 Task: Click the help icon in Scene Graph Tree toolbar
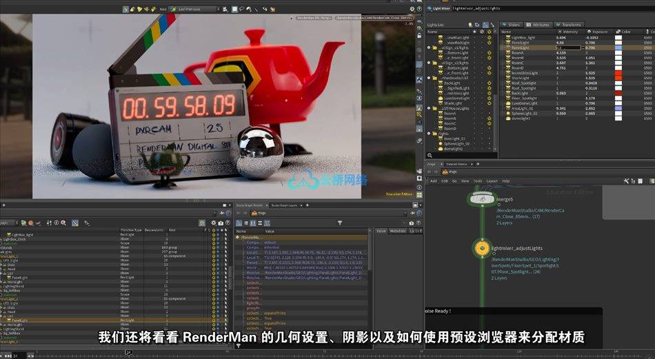(228, 223)
